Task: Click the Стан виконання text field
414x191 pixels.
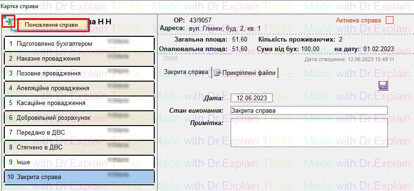Action: pyautogui.click(x=308, y=110)
